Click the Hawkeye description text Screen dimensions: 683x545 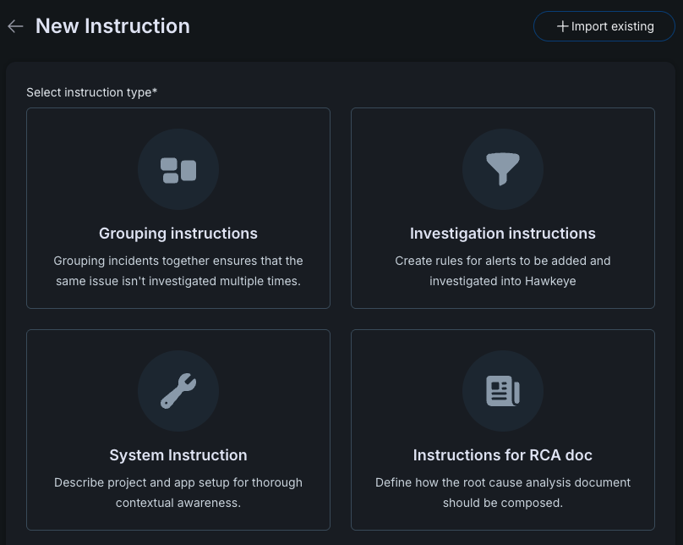coord(503,270)
